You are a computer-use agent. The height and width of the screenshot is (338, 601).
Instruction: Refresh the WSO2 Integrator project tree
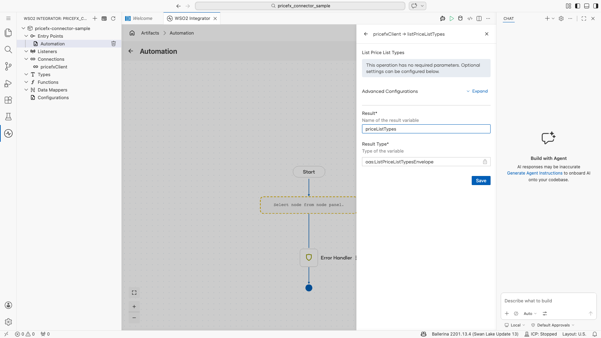[x=113, y=19]
